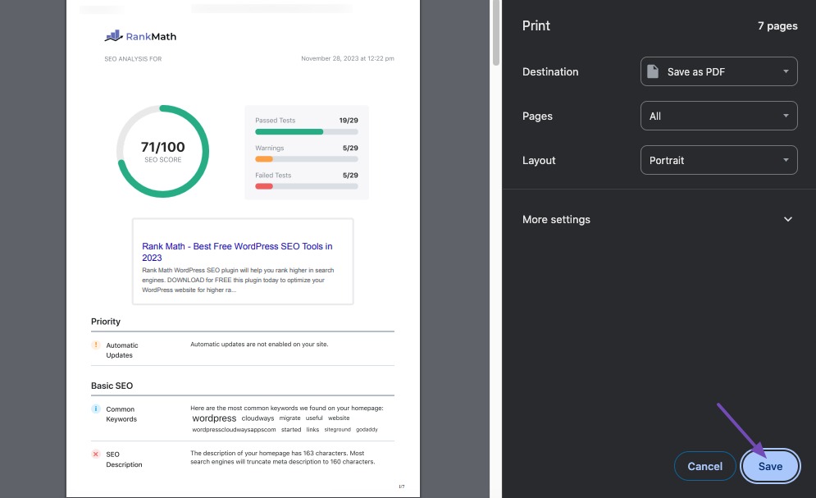Open the Layout dropdown set to Portrait
816x498 pixels.
point(718,160)
